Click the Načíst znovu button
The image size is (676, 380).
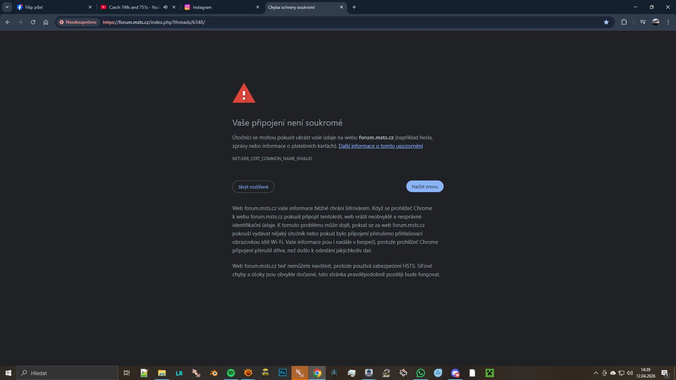point(425,186)
